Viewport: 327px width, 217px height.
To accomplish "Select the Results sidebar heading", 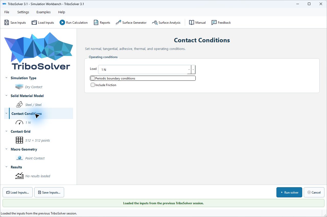I will pyautogui.click(x=16, y=167).
